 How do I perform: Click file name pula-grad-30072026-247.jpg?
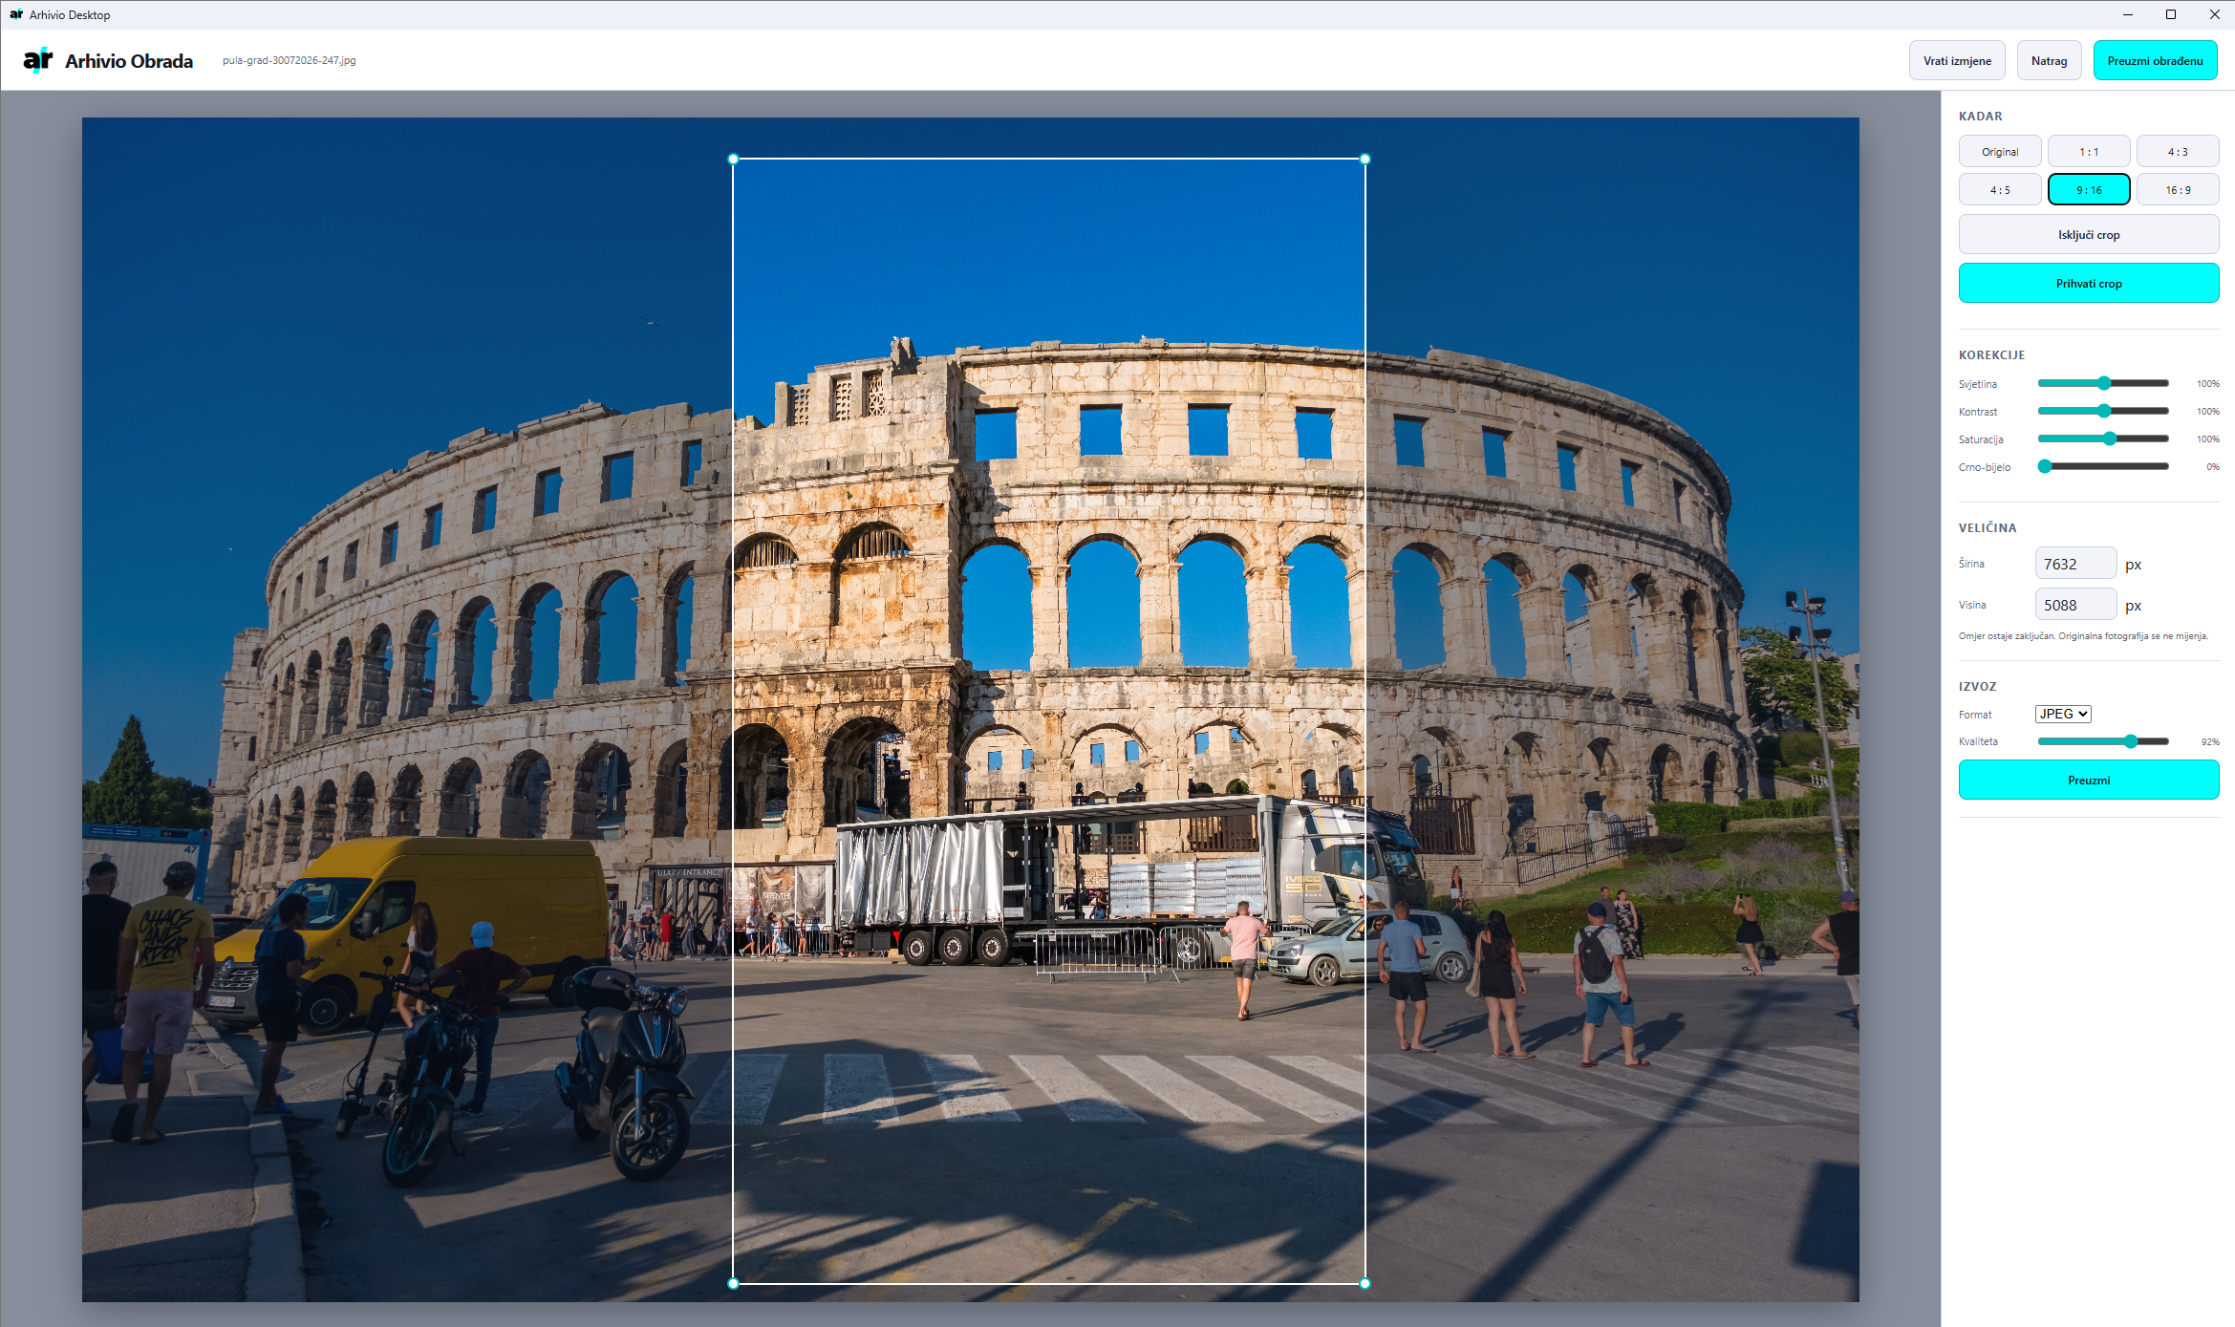(289, 60)
